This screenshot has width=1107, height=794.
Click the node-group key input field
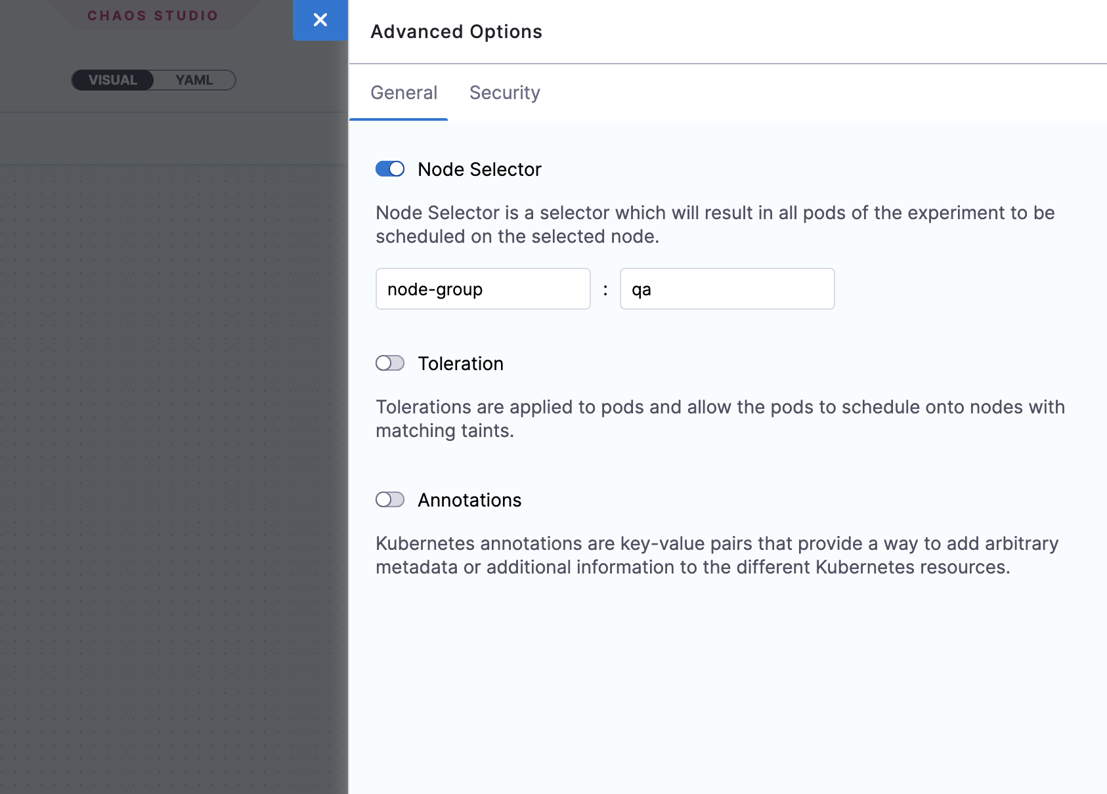tap(483, 289)
